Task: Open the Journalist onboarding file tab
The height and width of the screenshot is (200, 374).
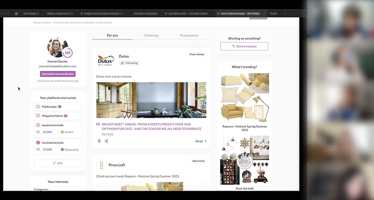Action: pyautogui.click(x=145, y=14)
